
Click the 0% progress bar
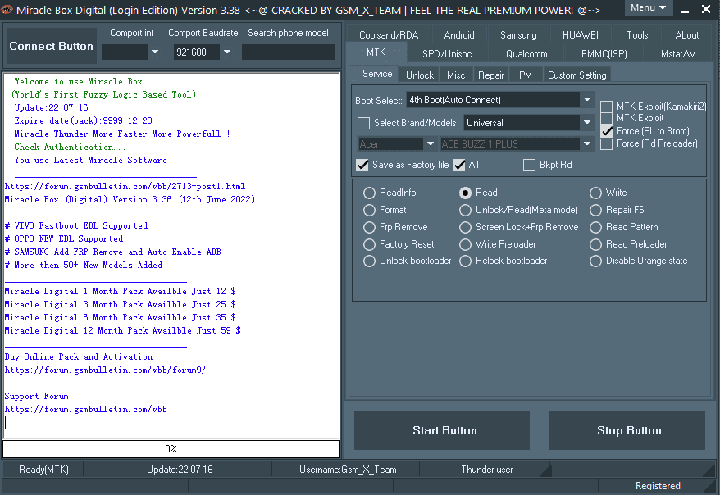click(x=171, y=449)
